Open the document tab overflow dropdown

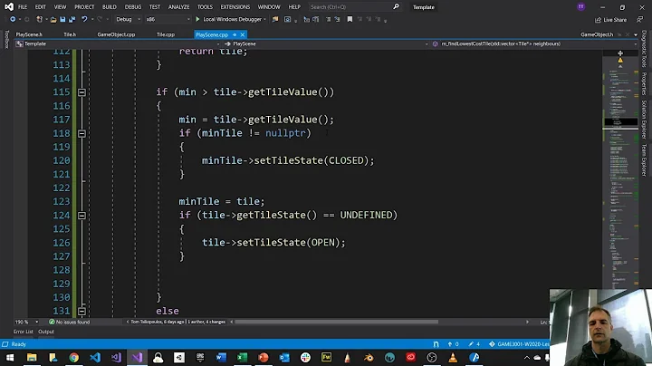(636, 35)
